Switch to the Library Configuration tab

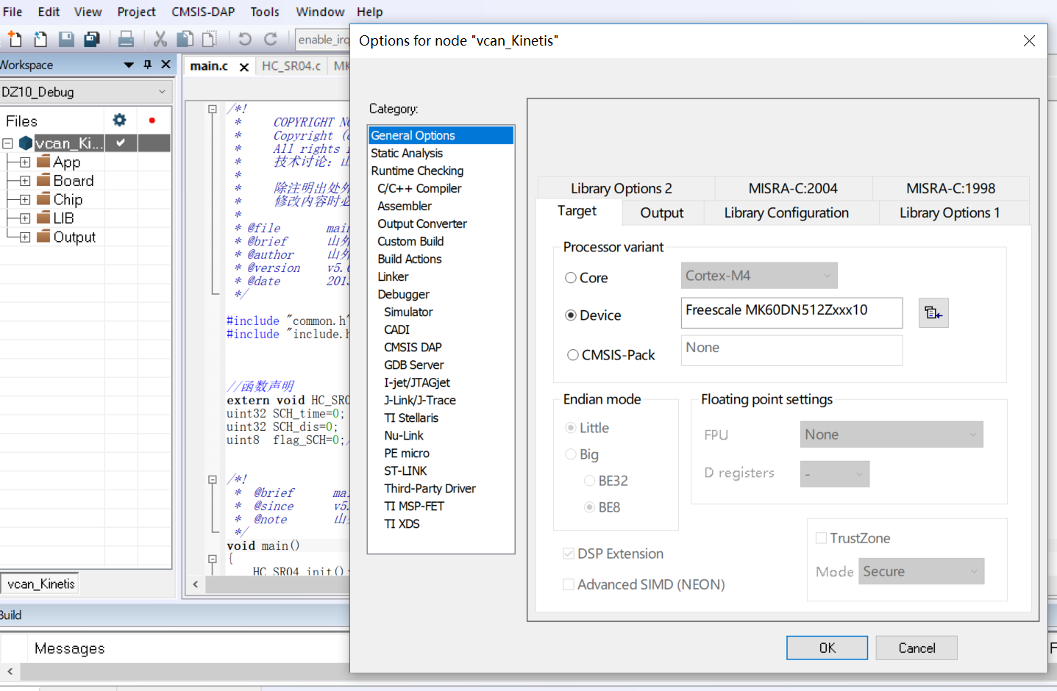(x=786, y=212)
